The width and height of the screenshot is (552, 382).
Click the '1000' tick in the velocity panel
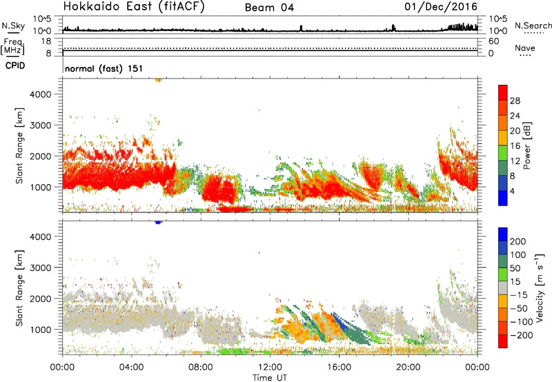tap(41, 330)
